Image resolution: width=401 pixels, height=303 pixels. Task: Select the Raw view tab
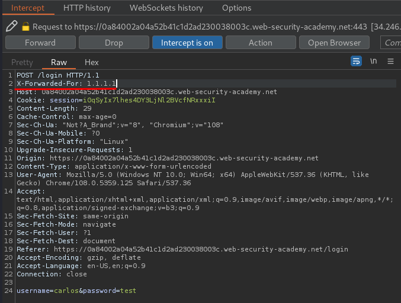pyautogui.click(x=59, y=62)
